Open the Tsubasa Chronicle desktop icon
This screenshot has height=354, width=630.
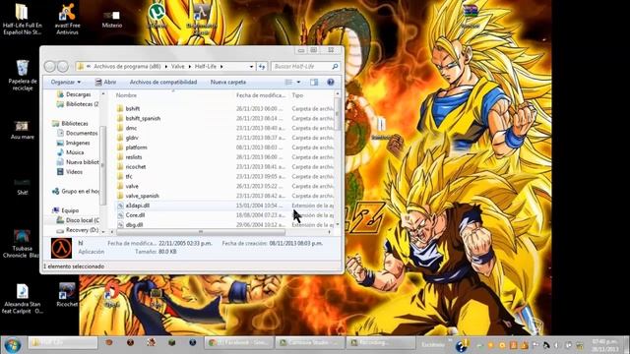pyautogui.click(x=22, y=243)
